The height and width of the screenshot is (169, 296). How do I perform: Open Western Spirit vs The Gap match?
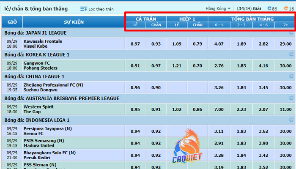(x=38, y=109)
